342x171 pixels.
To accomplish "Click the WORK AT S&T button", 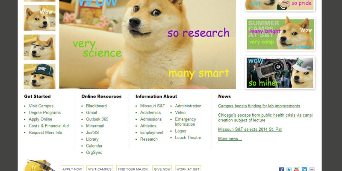I will [188, 169].
